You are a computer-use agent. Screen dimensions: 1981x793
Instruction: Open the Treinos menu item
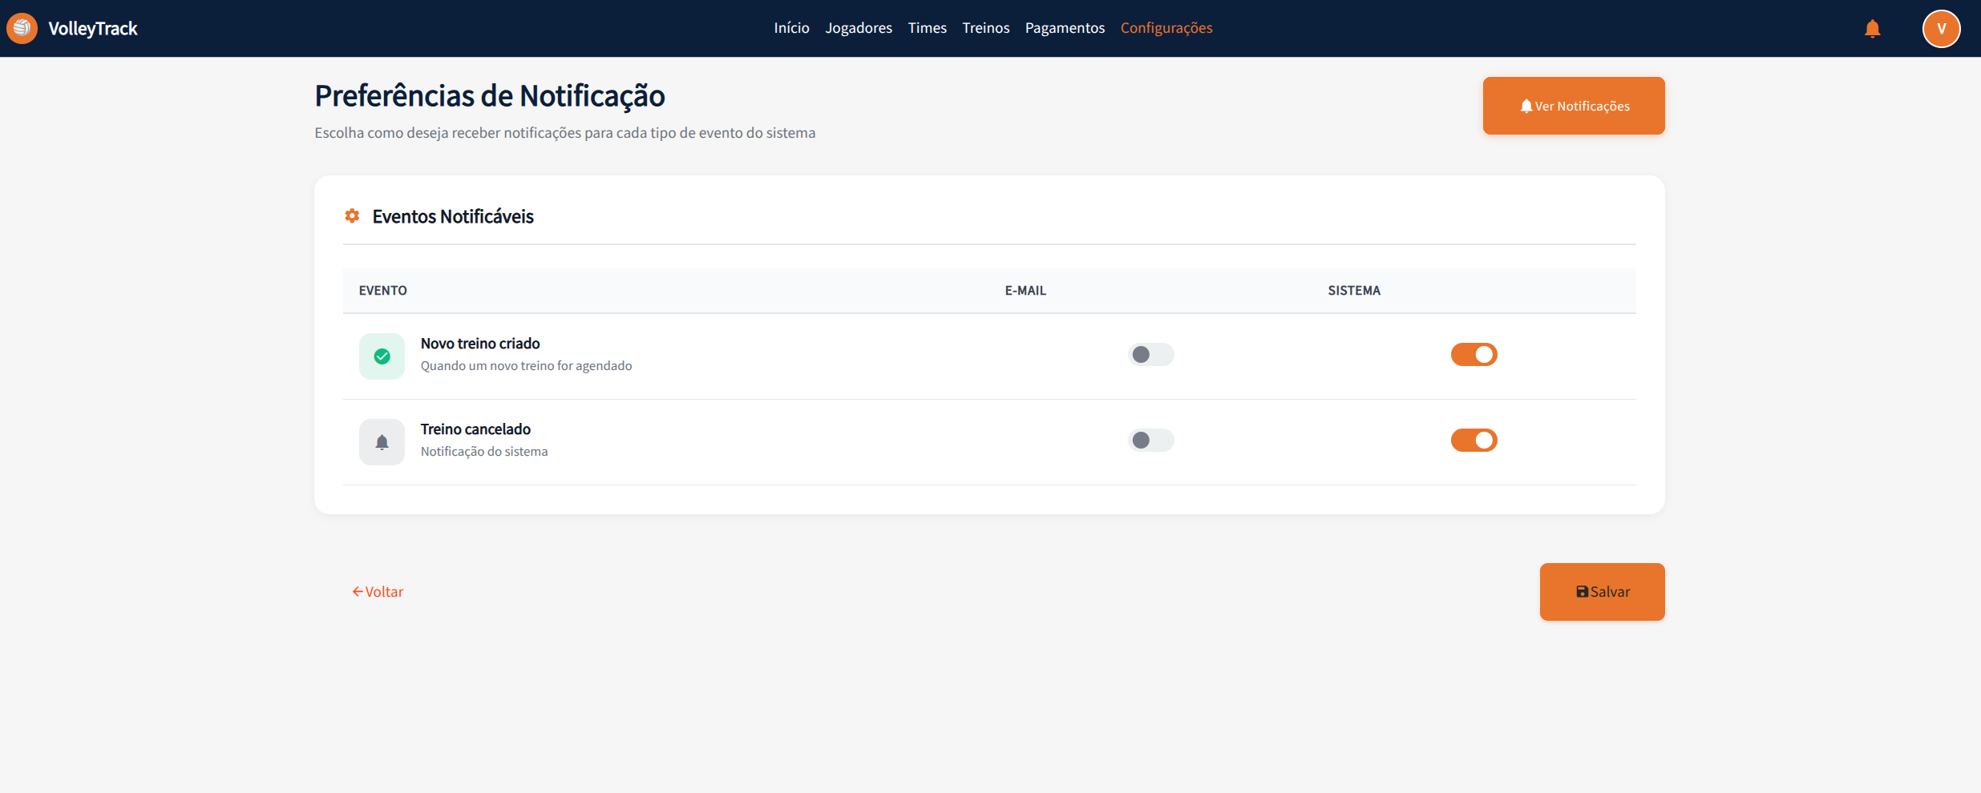coord(985,28)
